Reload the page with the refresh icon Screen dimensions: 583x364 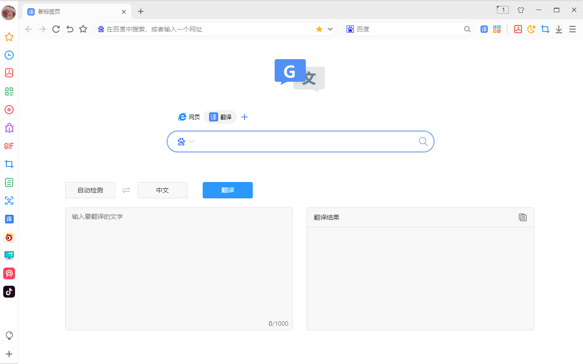[x=56, y=29]
